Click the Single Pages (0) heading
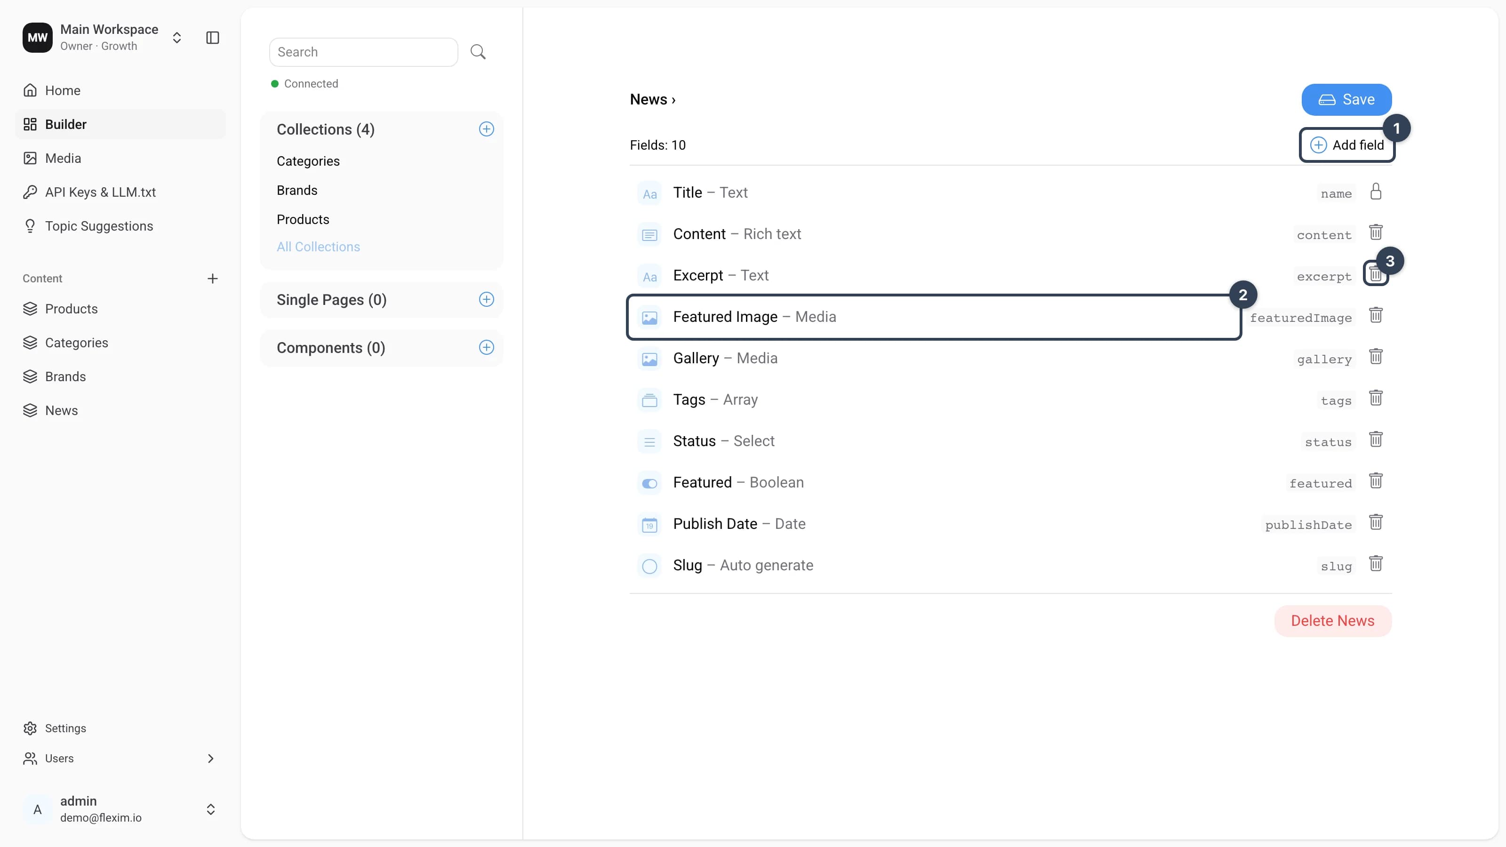Viewport: 1506px width, 847px height. (x=331, y=300)
